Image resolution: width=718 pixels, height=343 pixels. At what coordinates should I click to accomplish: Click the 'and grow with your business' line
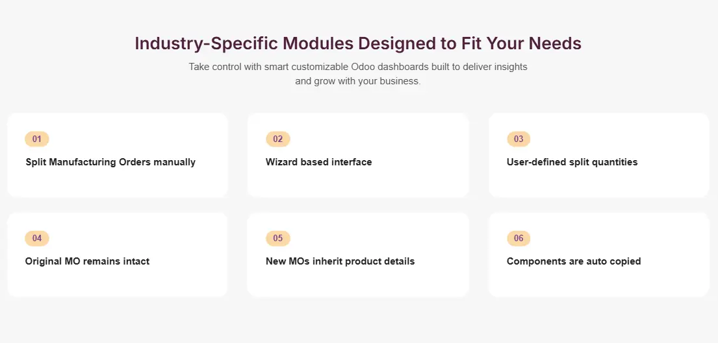pyautogui.click(x=358, y=82)
